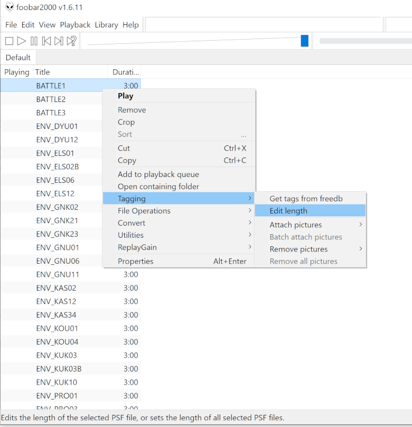Image resolution: width=412 pixels, height=427 pixels.
Task: Select the ENV_KUK10 track
Action: pos(71,382)
